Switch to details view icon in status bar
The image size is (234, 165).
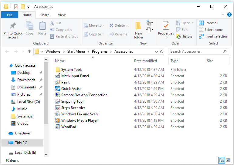[222, 160]
